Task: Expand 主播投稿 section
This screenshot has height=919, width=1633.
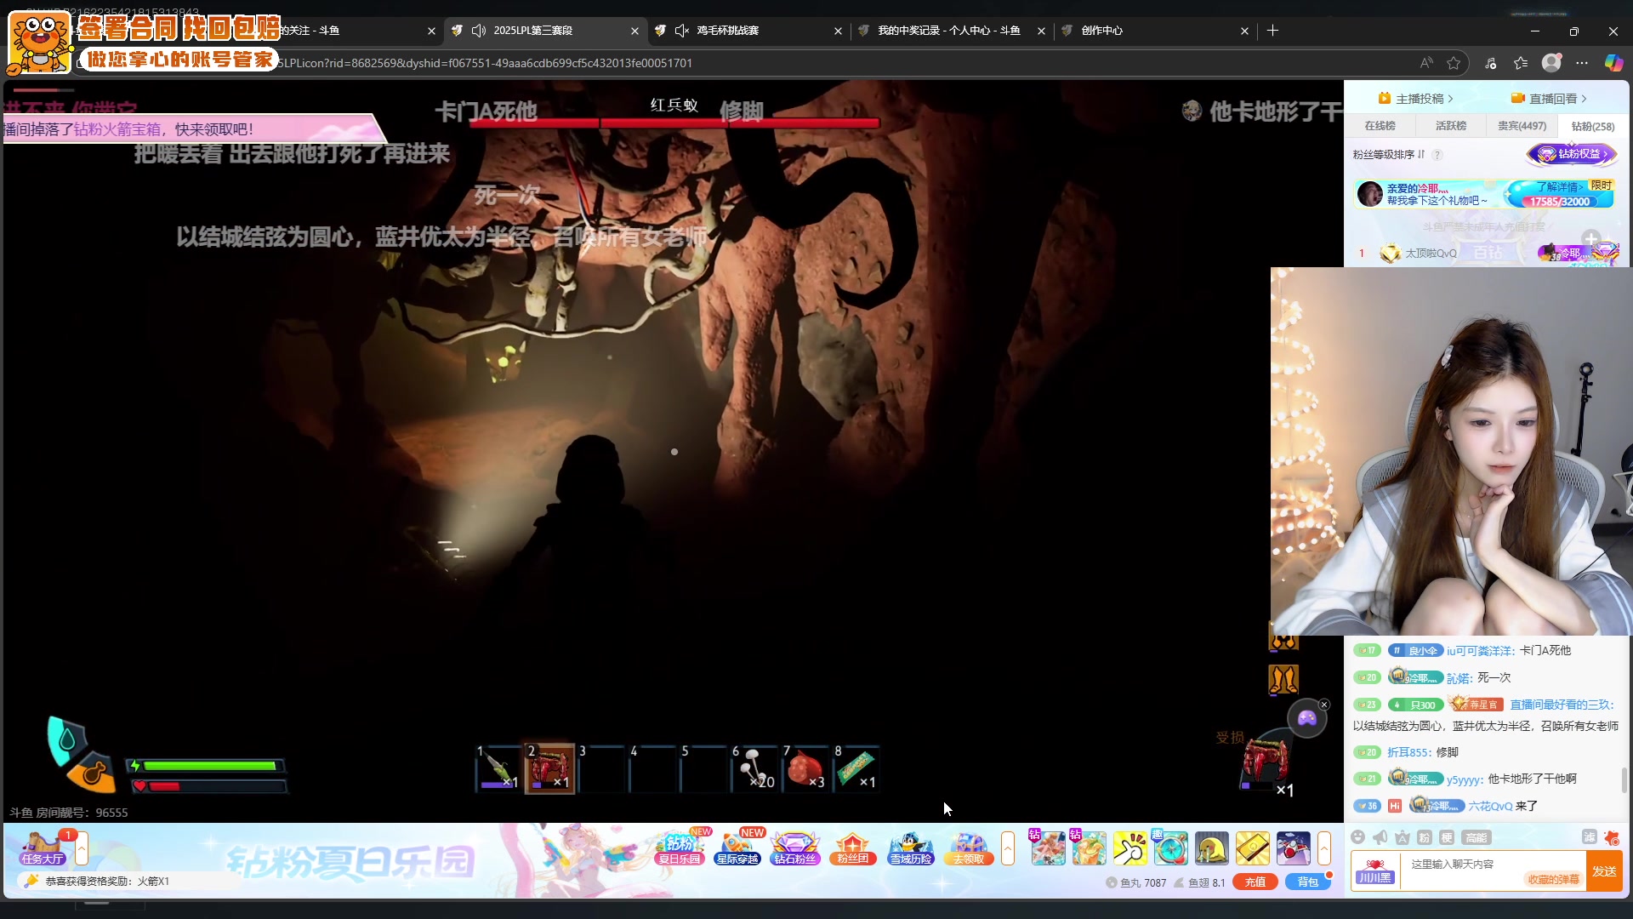Action: [x=1417, y=99]
